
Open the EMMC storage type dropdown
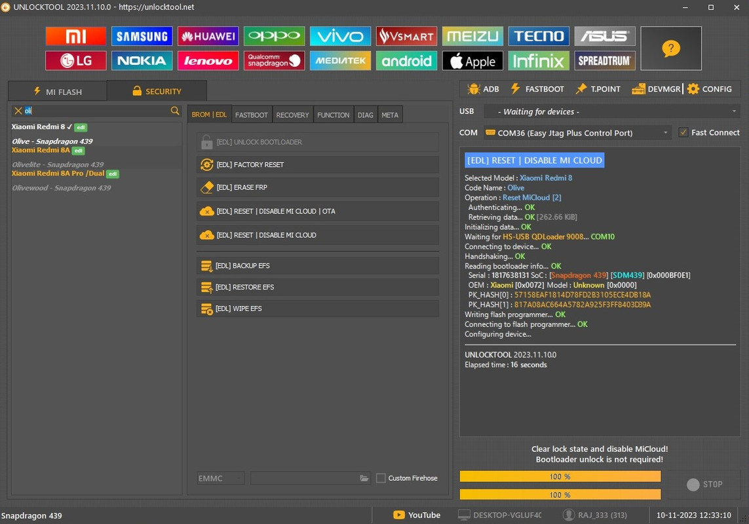point(221,478)
